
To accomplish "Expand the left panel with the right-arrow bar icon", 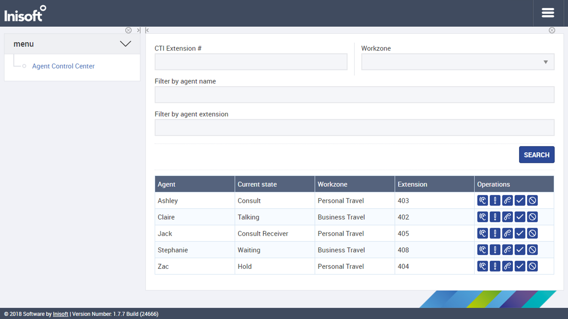I will pos(138,30).
